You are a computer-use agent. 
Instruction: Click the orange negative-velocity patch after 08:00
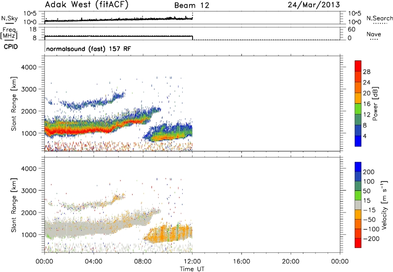coord(168,233)
